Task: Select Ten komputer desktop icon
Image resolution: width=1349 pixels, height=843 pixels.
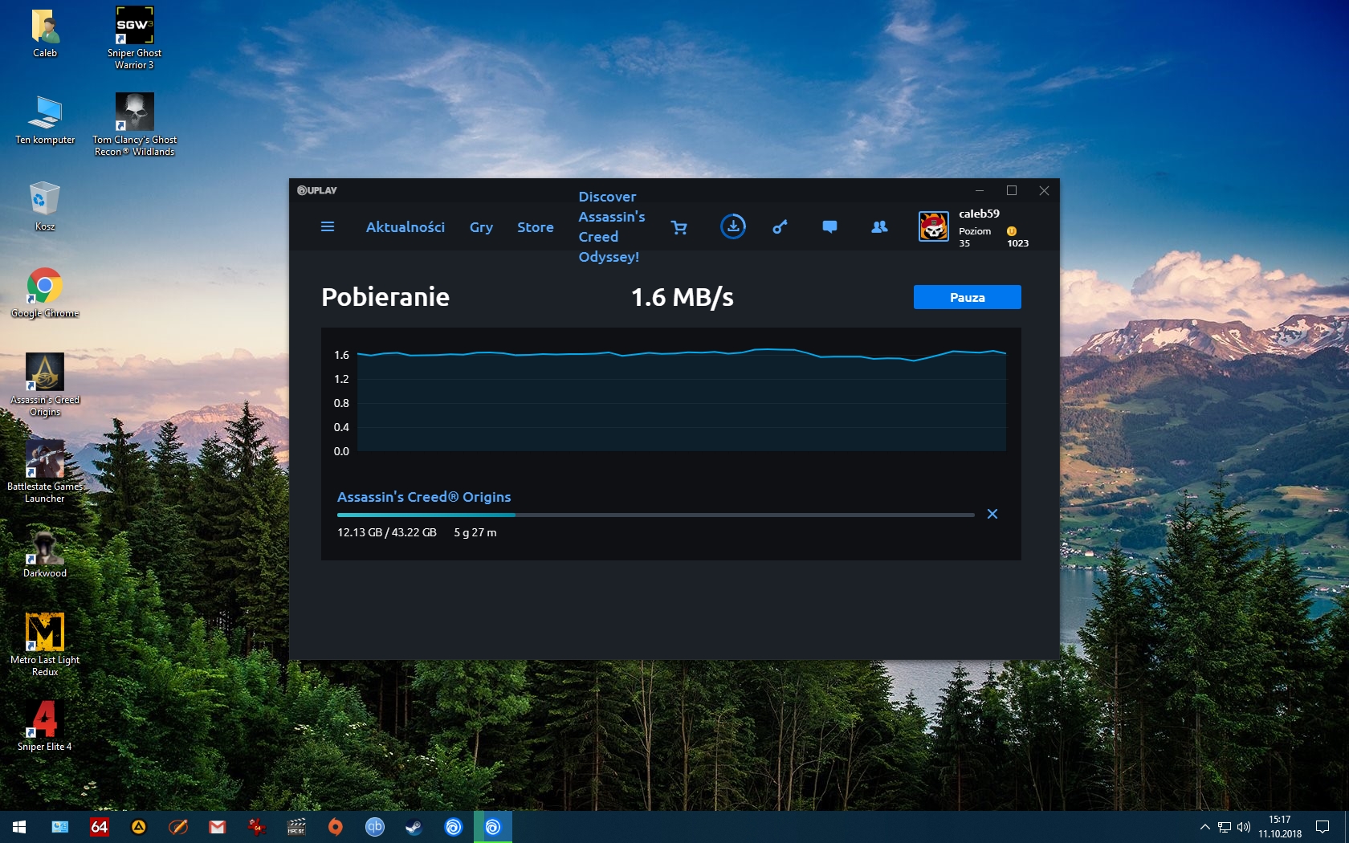Action: (45, 120)
